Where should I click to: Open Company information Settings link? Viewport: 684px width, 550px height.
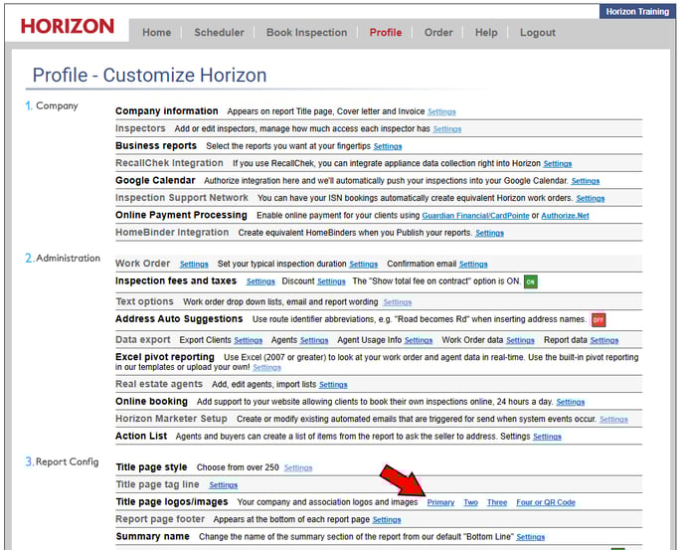(x=441, y=112)
